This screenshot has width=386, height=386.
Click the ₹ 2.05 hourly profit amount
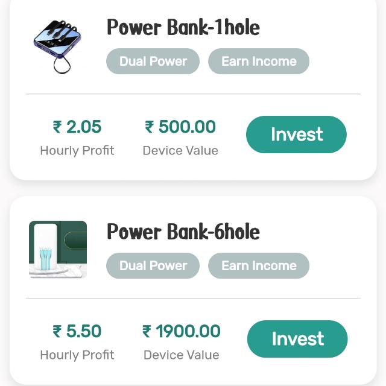click(77, 127)
